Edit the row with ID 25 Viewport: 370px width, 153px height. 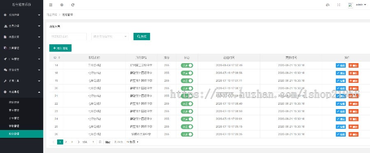coord(341,127)
